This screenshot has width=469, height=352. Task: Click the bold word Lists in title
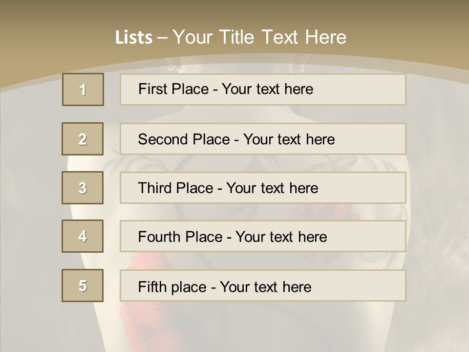tap(134, 37)
